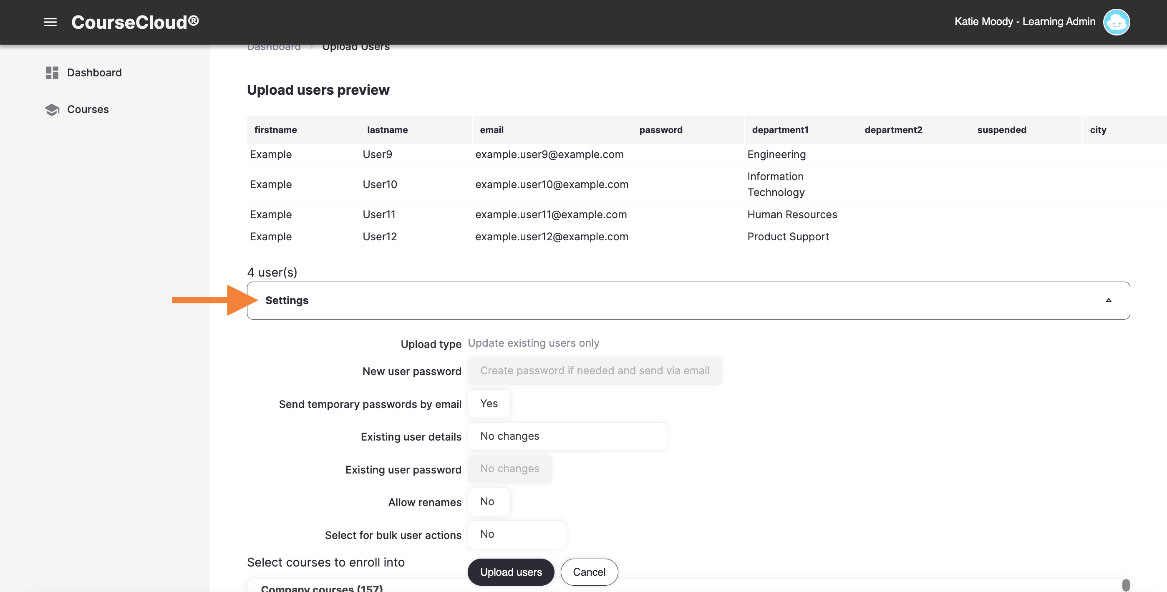The image size is (1167, 592).
Task: Click the User11 lastname cell
Action: tap(379, 214)
